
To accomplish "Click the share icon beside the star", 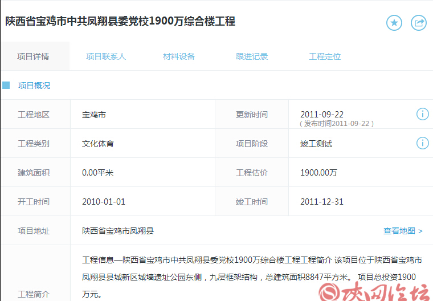I will (x=419, y=23).
